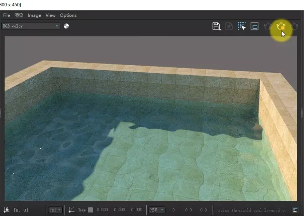The width and height of the screenshot is (304, 216).
Task: Click the log panel icon in status bar
Action: coord(295,210)
